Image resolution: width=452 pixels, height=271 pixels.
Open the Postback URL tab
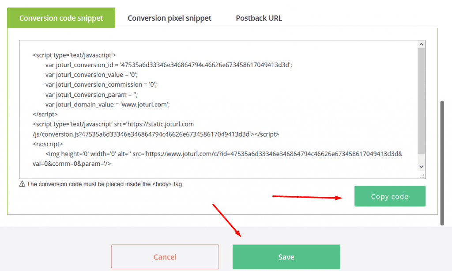259,18
